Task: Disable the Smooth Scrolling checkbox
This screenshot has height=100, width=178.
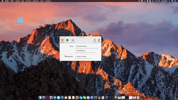Action: pyautogui.click(x=76, y=46)
